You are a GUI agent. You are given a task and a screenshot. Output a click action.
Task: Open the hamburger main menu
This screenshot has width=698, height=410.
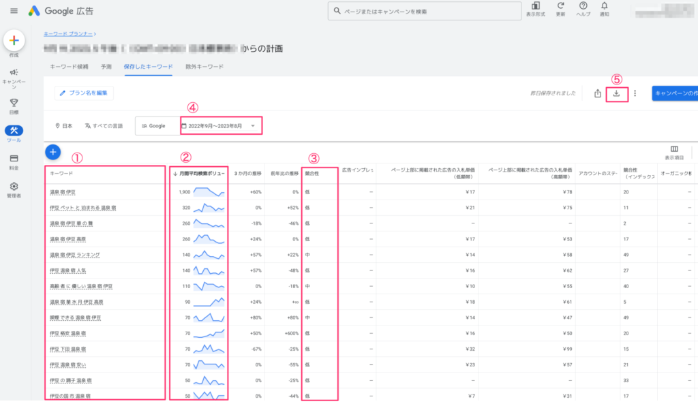[x=14, y=11]
